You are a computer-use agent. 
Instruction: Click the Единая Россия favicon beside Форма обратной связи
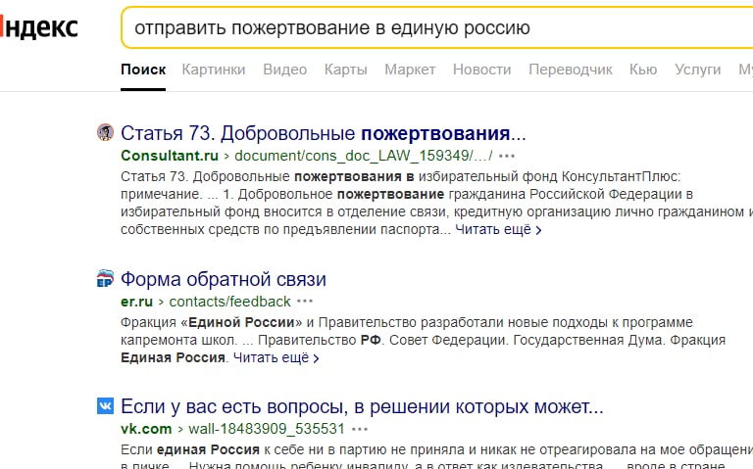pyautogui.click(x=105, y=278)
